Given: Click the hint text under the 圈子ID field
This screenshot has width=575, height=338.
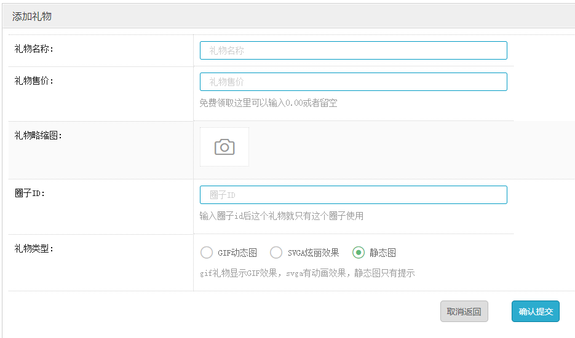Looking at the screenshot, I should [x=281, y=216].
